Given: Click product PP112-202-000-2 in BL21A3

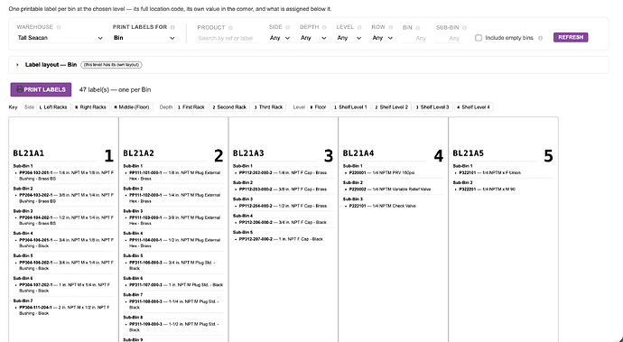Looking at the screenshot, I should click(x=283, y=172).
